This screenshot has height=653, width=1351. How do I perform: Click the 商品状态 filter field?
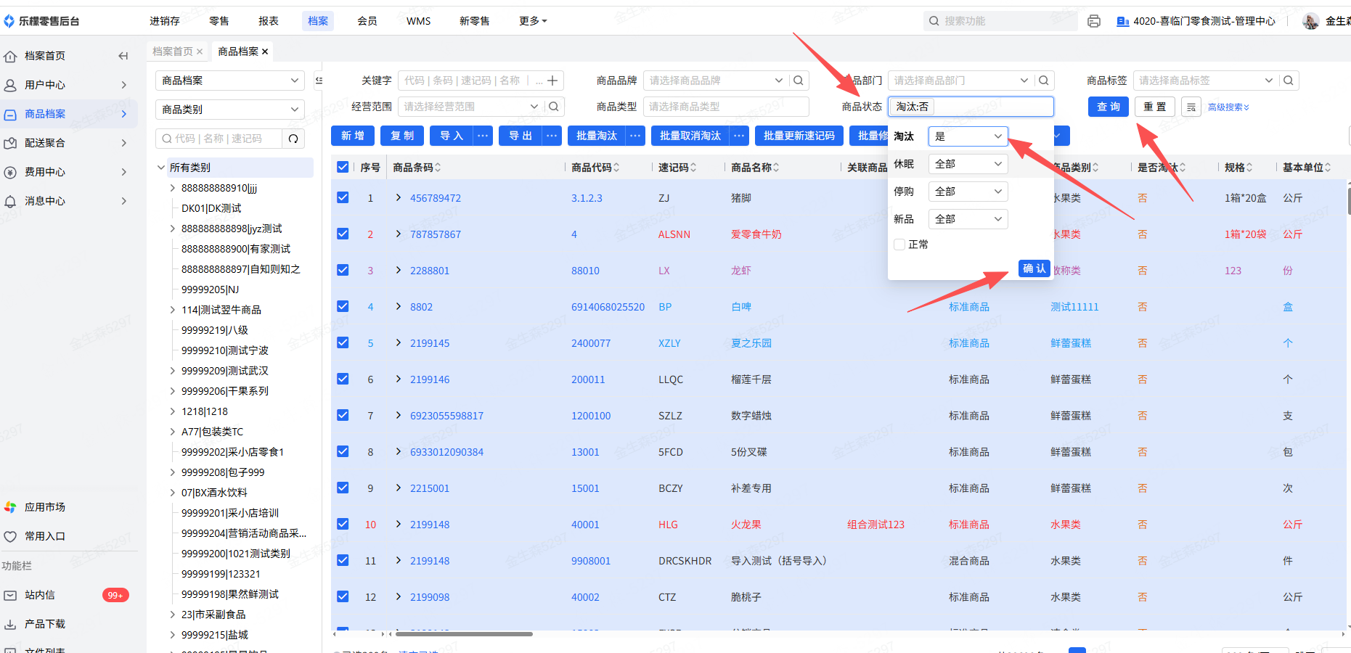point(971,107)
